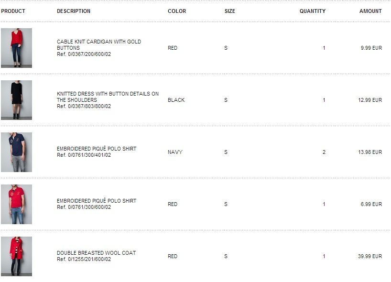Click reference number 0/0761/300/401/02
391x282 pixels.
pyautogui.click(x=84, y=155)
